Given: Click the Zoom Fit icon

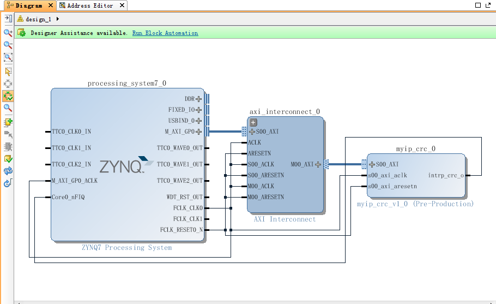Looking at the screenshot, I should click(8, 57).
